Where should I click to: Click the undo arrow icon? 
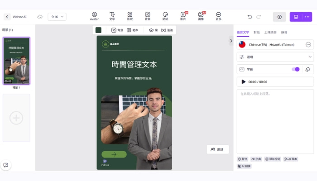[250, 17]
